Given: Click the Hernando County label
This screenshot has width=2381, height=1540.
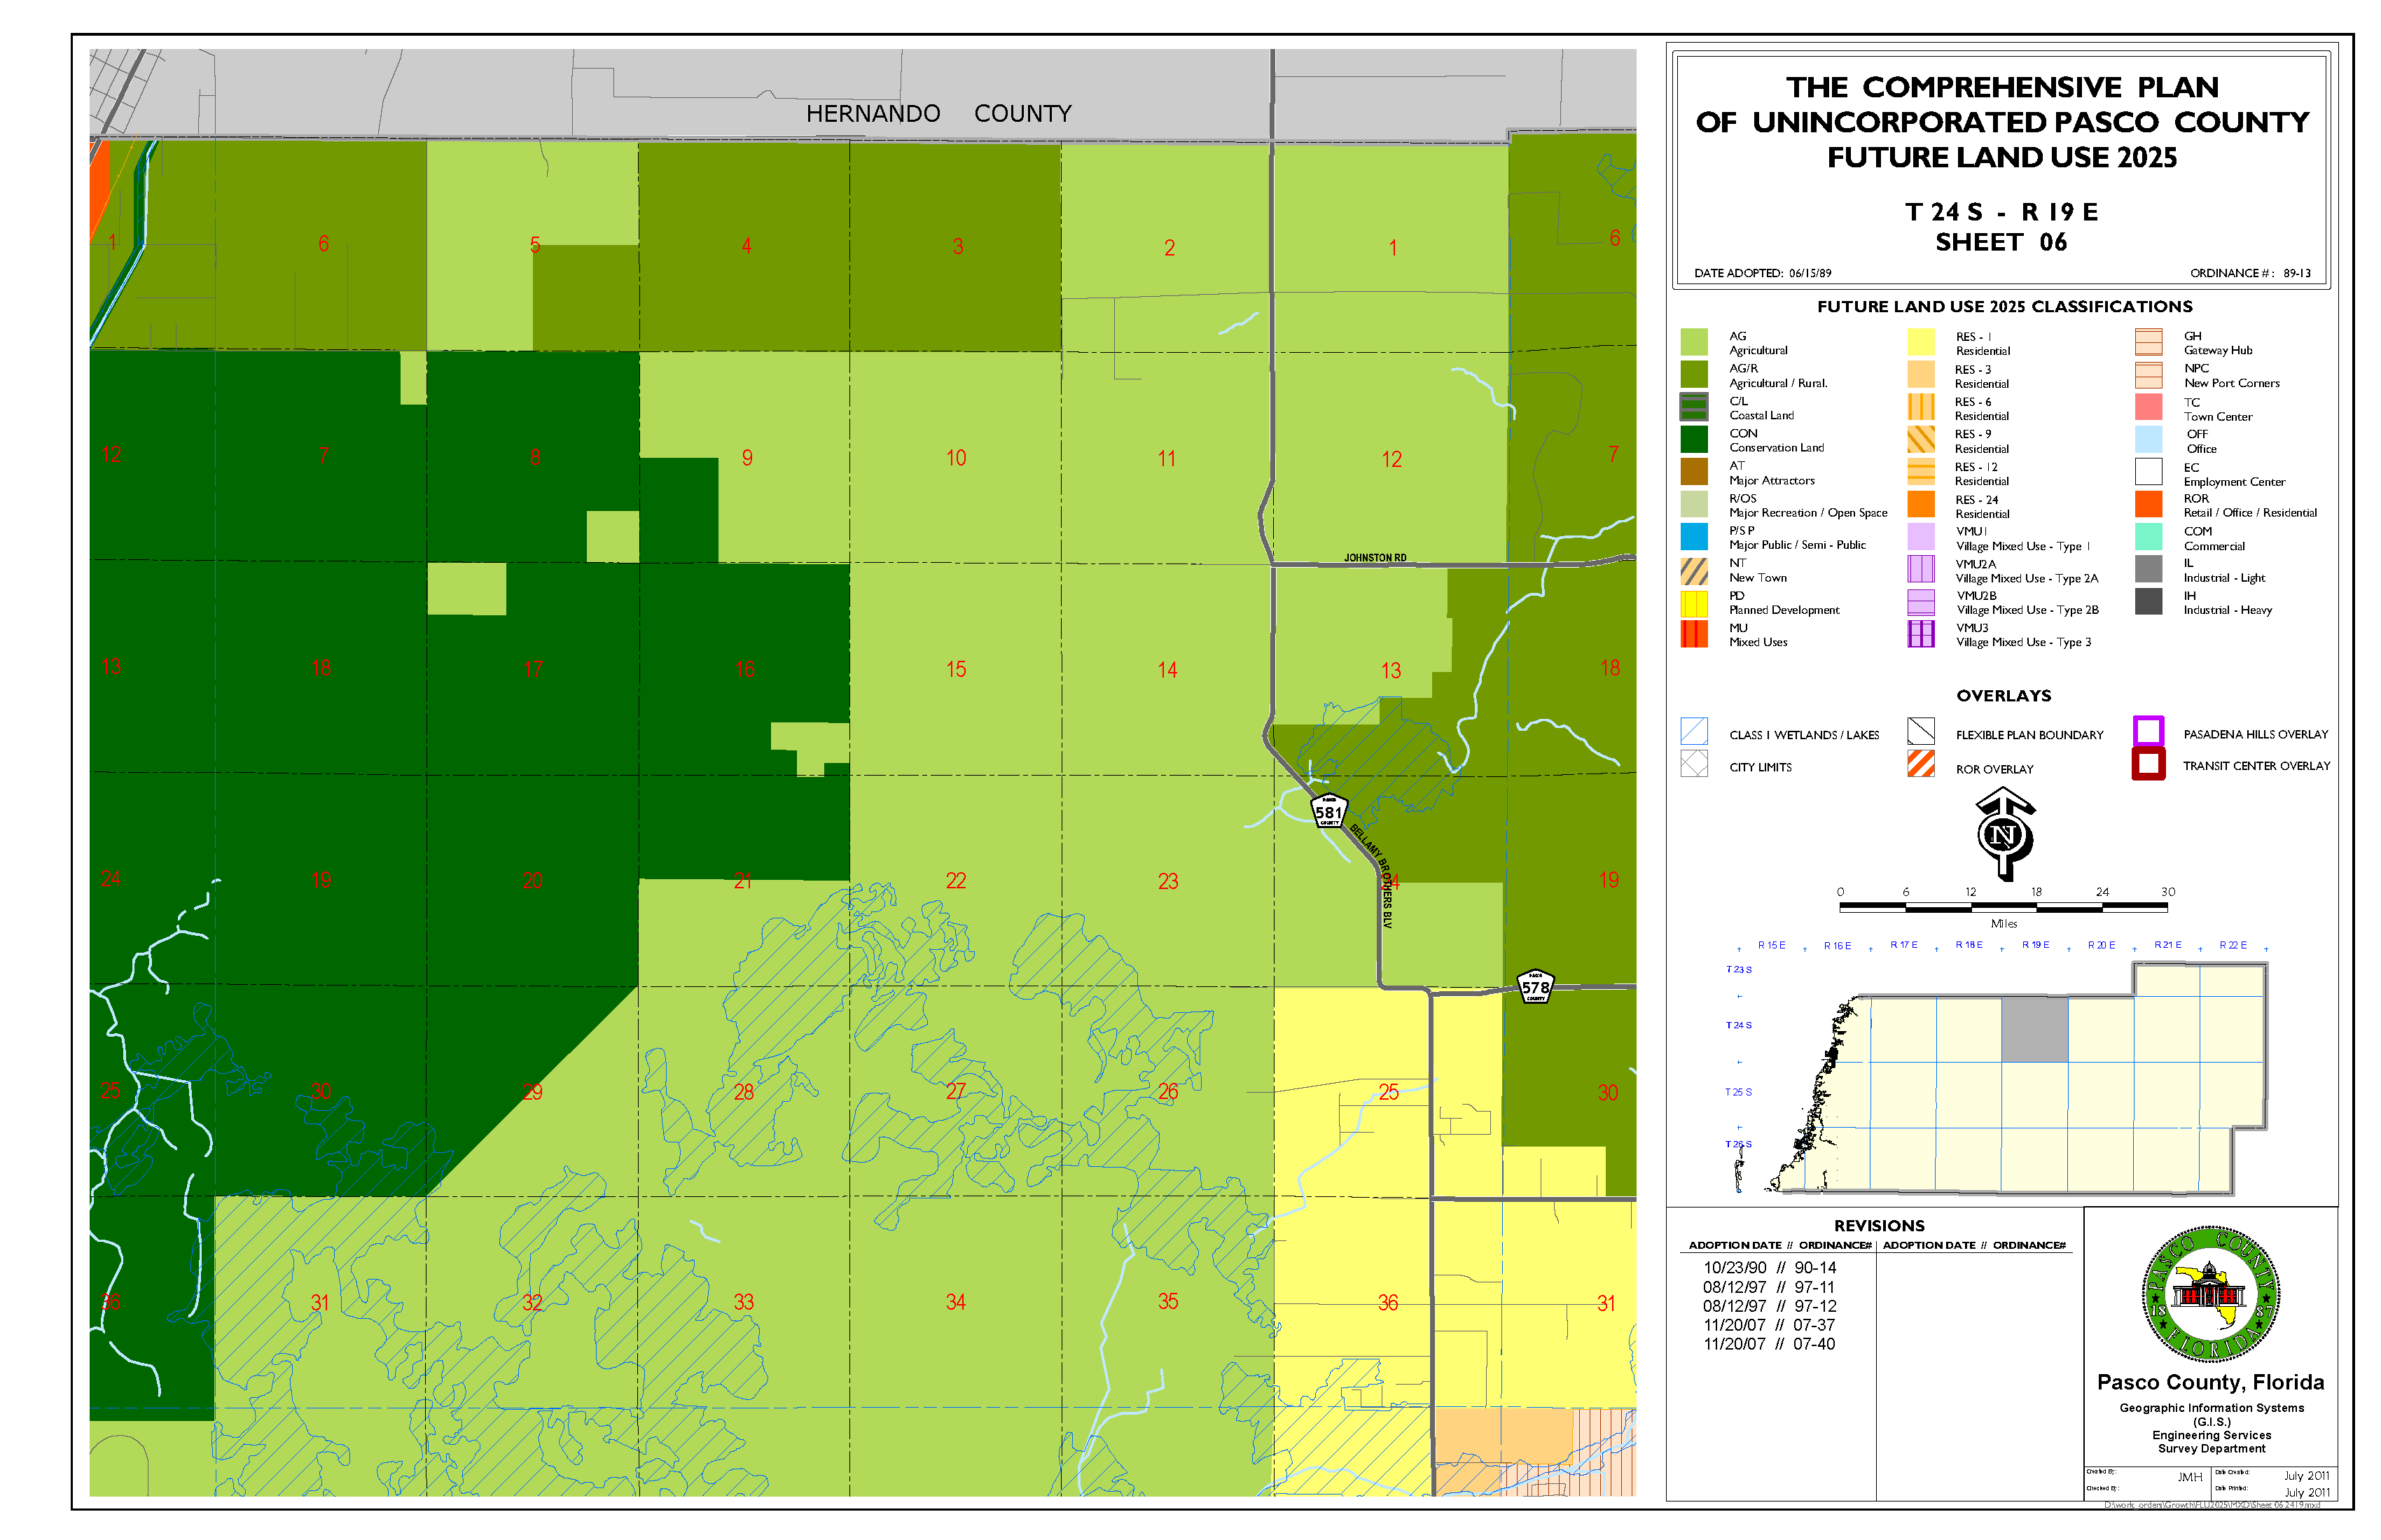Looking at the screenshot, I should [938, 114].
